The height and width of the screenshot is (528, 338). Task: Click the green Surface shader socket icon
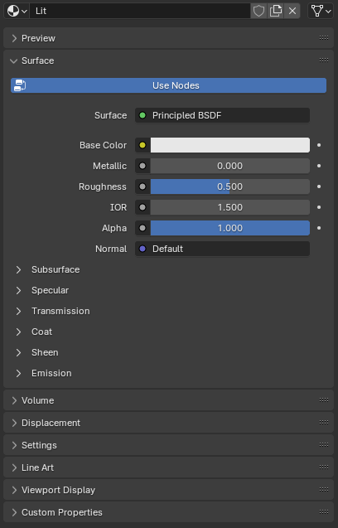142,115
